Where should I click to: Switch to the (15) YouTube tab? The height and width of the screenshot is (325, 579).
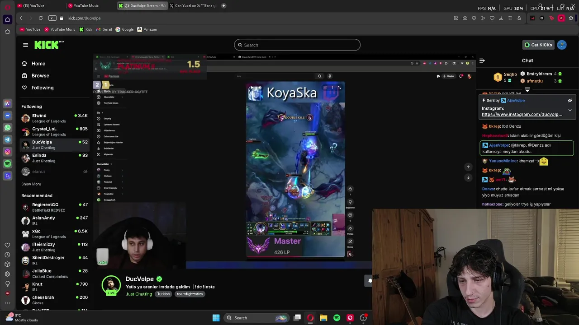pyautogui.click(x=39, y=5)
